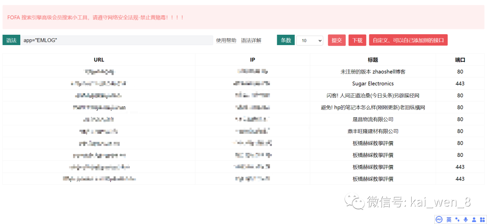The width and height of the screenshot is (487, 224).
Task: Click the IP column header
Action: (x=253, y=60)
